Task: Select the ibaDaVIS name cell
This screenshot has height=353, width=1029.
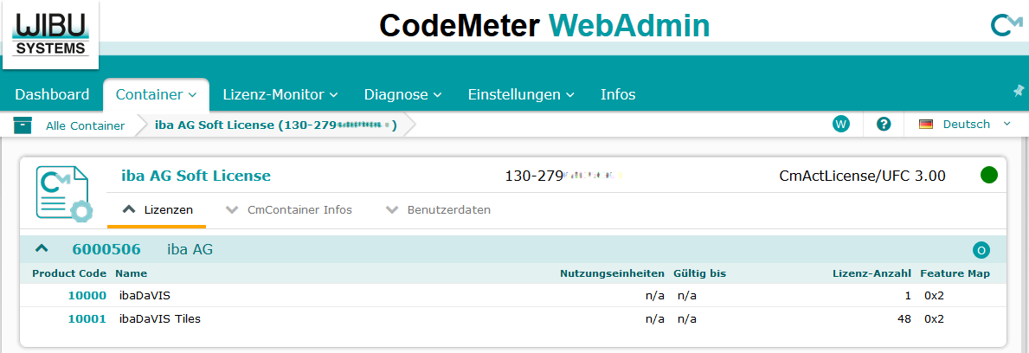Action: point(145,295)
